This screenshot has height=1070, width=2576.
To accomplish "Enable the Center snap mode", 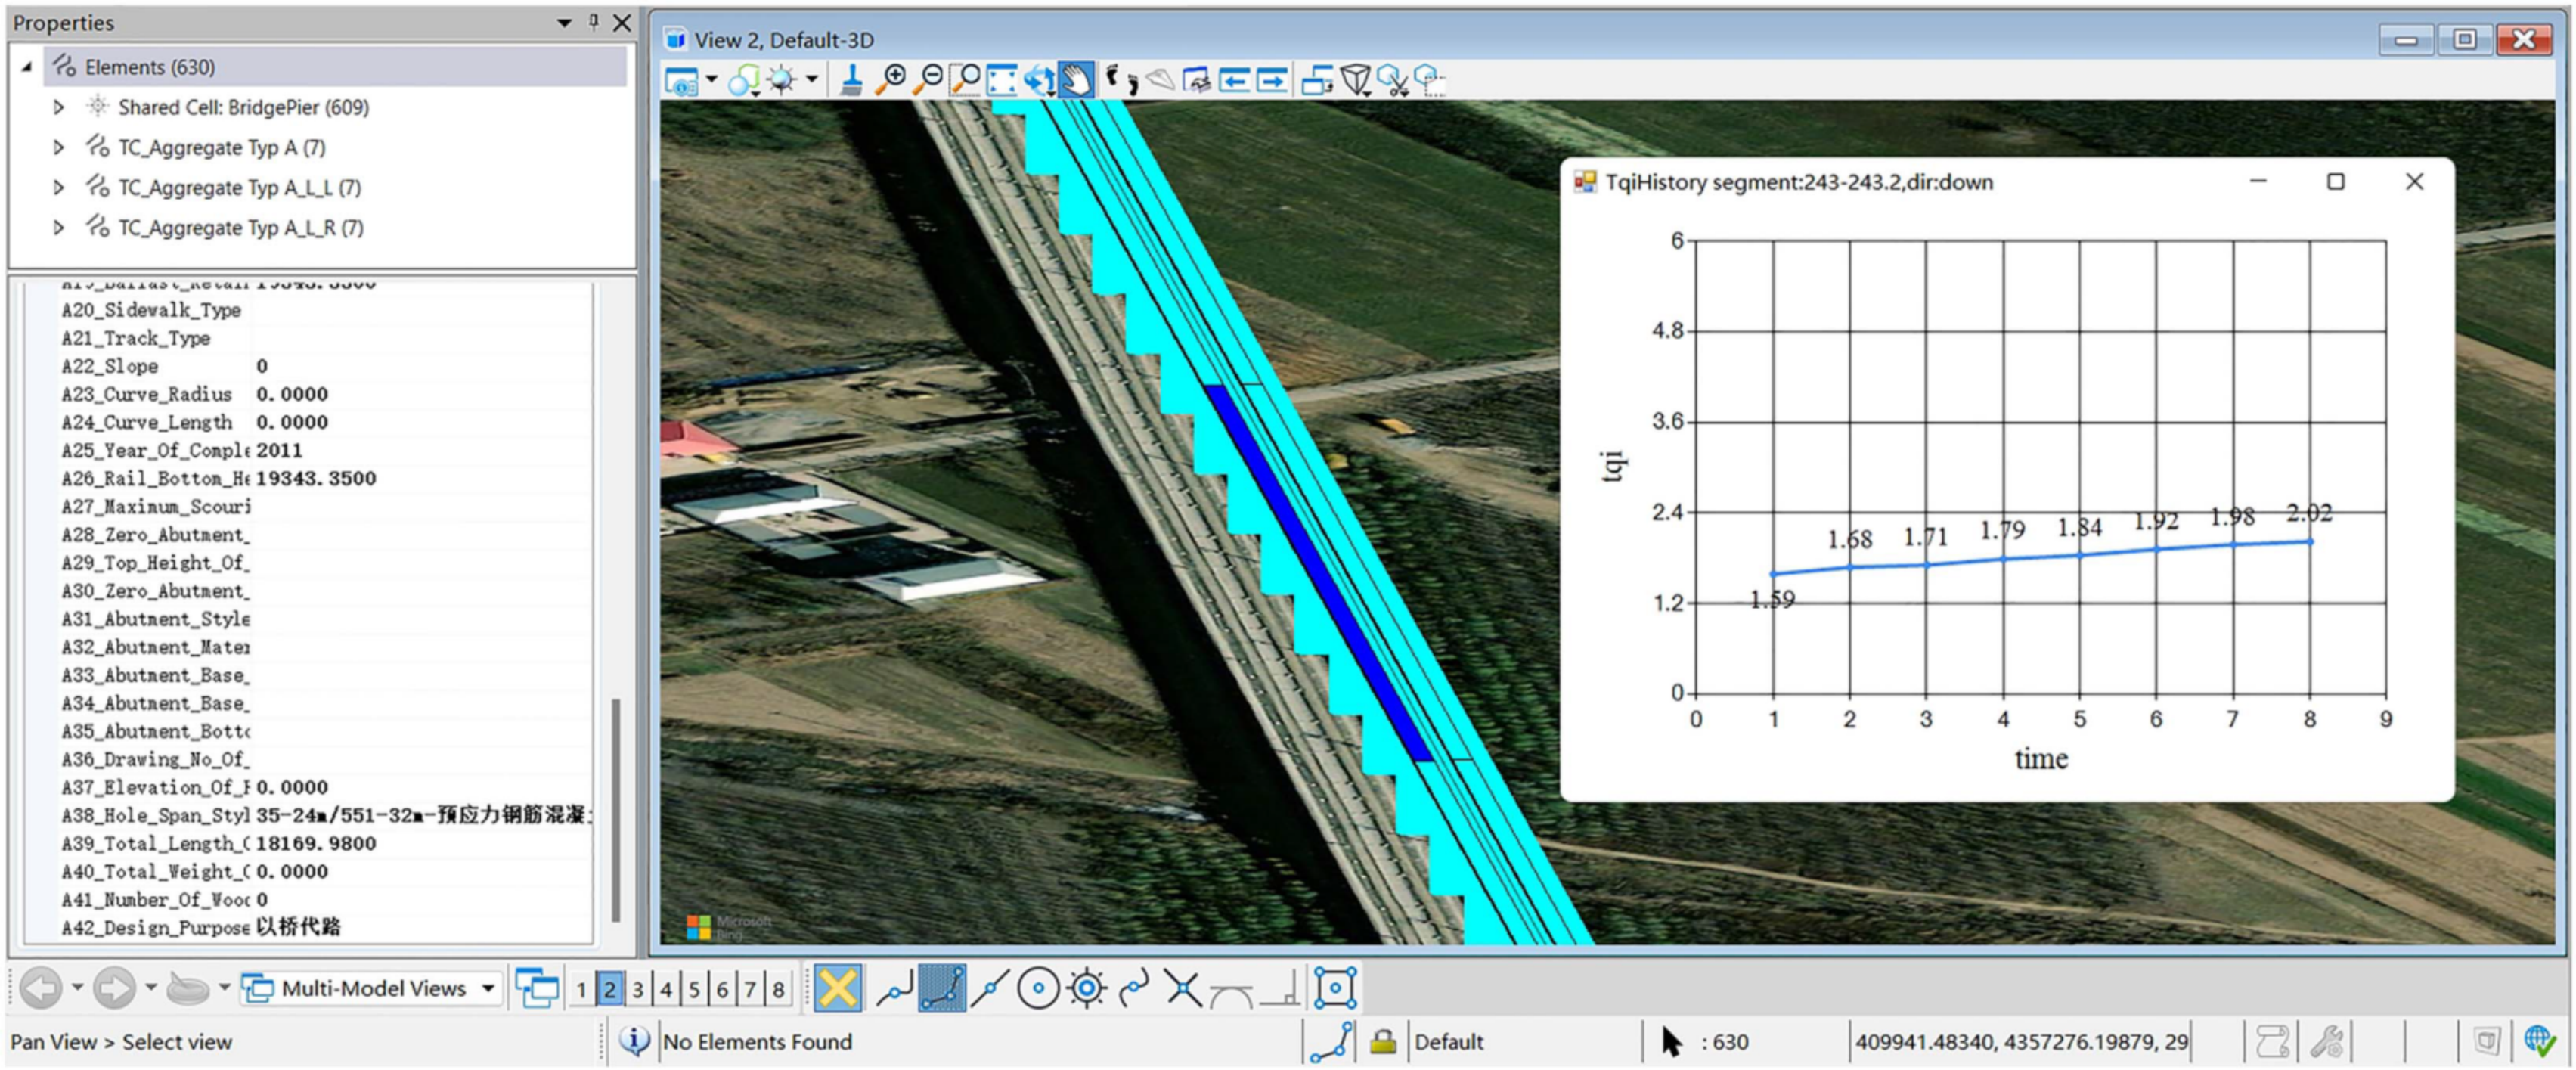I will [x=1038, y=989].
